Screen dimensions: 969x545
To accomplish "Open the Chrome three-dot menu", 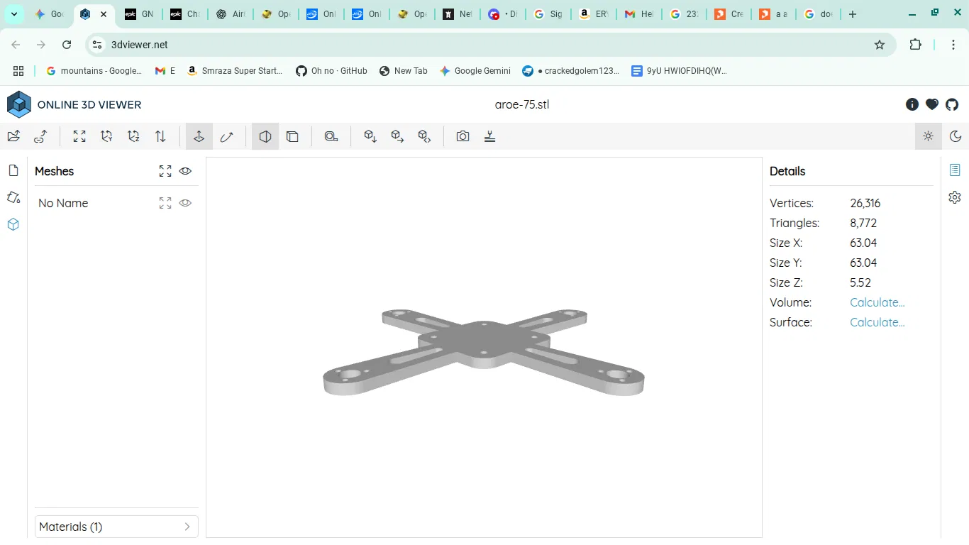I will pyautogui.click(x=954, y=45).
